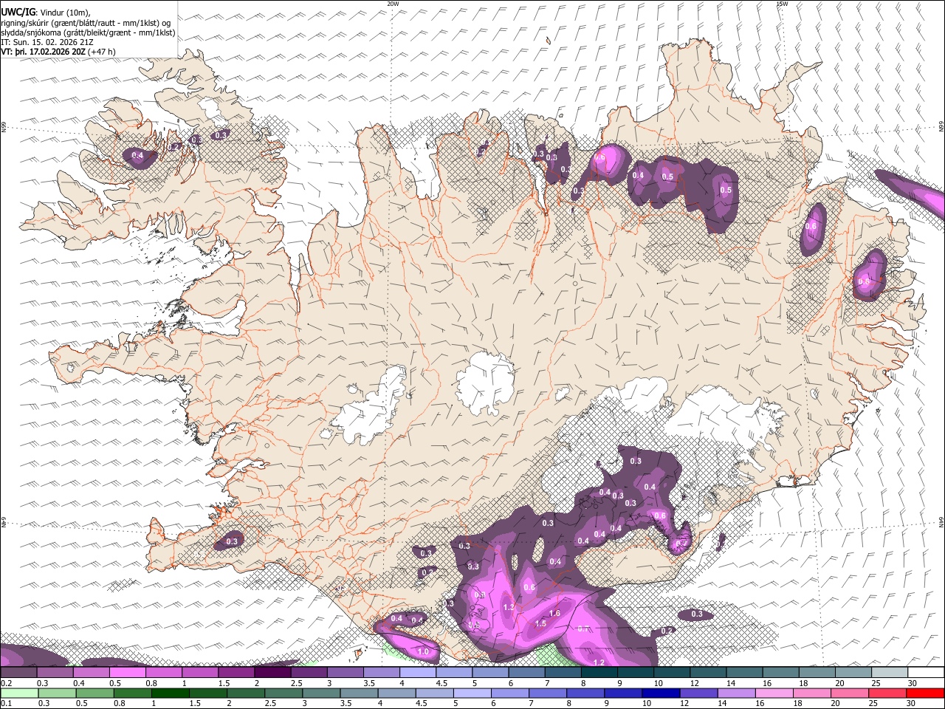Click the '(+47 h)' forecast offset text
Screen dimensions: 945x709
[101, 52]
